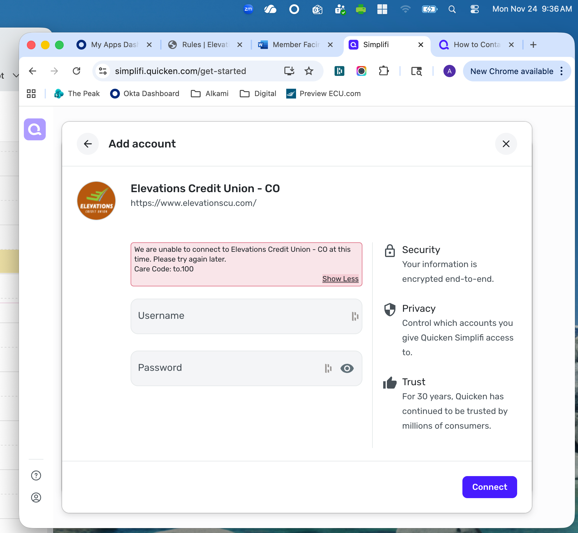Screen dimensions: 578x533
Task: Switch to the My Apps Dashboard tab
Action: (x=114, y=45)
